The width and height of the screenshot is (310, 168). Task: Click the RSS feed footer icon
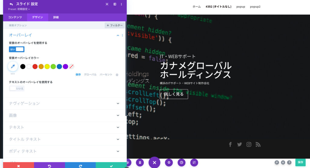(x=258, y=144)
